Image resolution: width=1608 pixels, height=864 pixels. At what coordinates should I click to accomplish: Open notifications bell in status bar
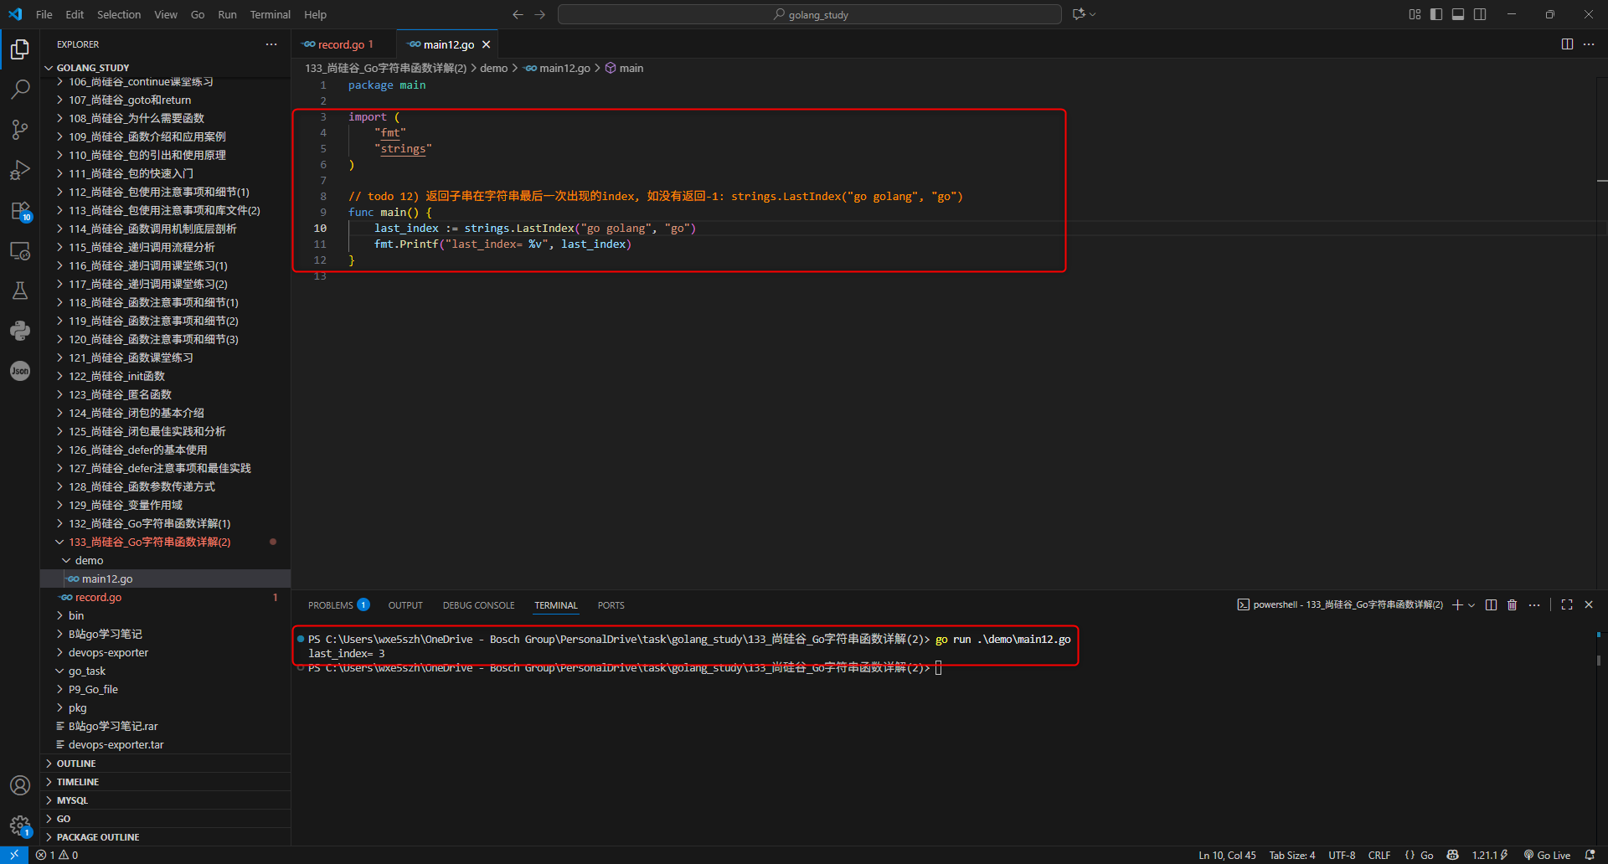tap(1590, 855)
